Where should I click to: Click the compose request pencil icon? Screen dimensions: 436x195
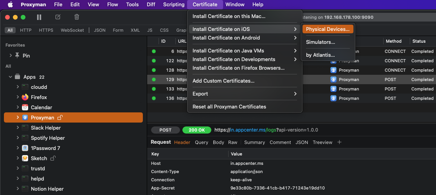tap(58, 17)
